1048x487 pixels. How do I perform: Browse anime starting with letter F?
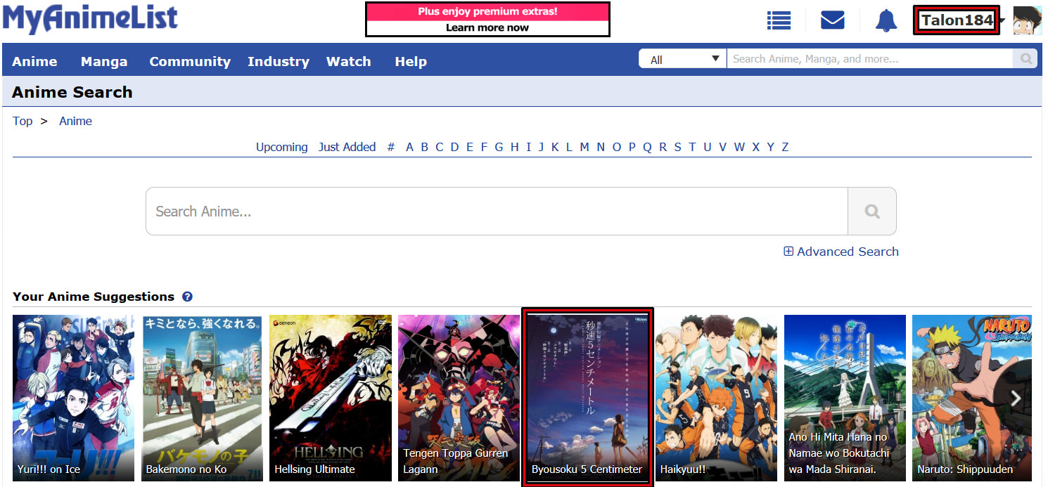[484, 147]
